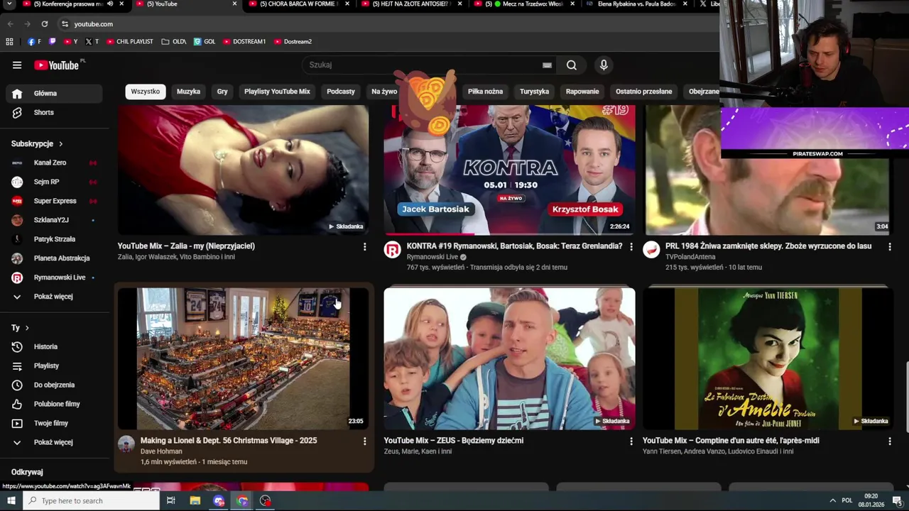This screenshot has width=909, height=511.
Task: Open Playlisty in the sidebar
Action: pyautogui.click(x=54, y=366)
